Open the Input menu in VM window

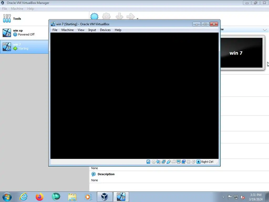92,30
